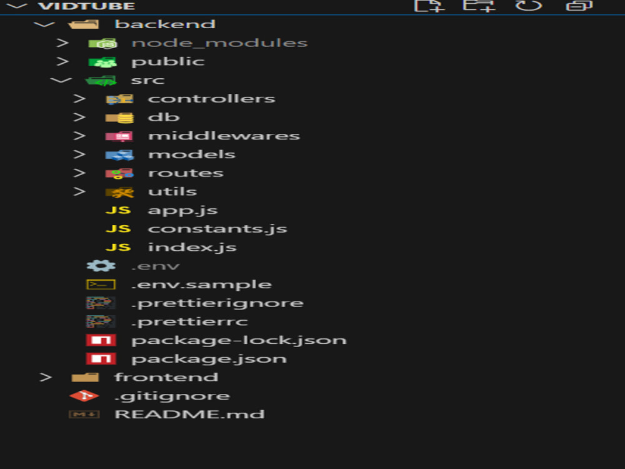This screenshot has width=625, height=469.
Task: Click the routes folder icon
Action: click(x=119, y=173)
